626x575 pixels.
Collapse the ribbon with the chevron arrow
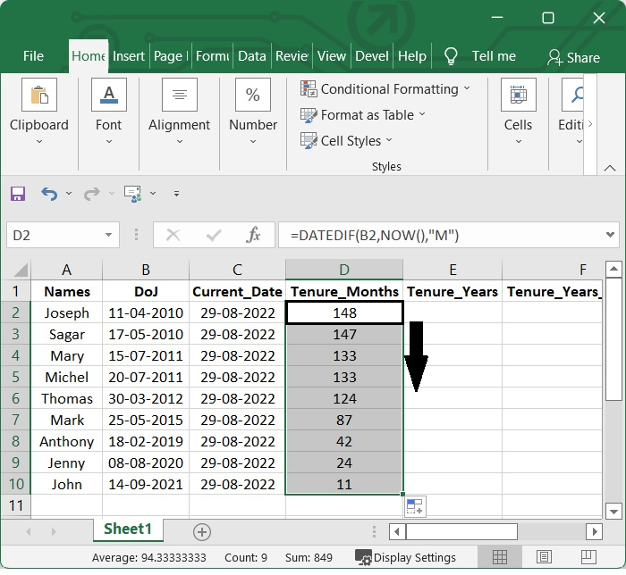click(609, 168)
